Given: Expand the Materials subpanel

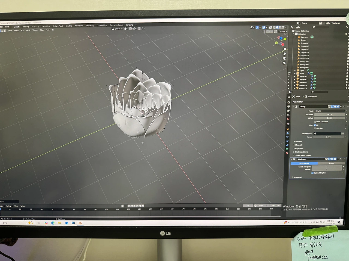Looking at the screenshot, I should point(298,145).
